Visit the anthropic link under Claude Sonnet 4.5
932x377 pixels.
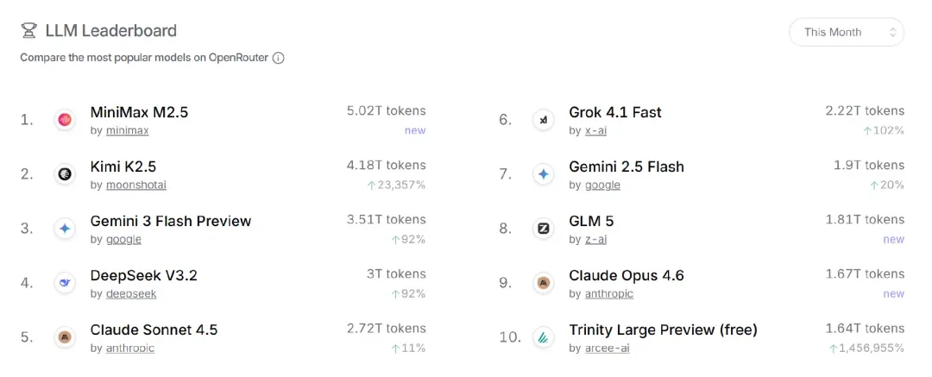pos(129,348)
